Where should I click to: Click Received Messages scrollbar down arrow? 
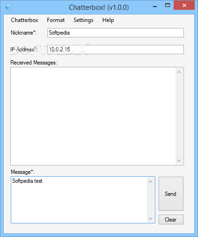[179, 160]
